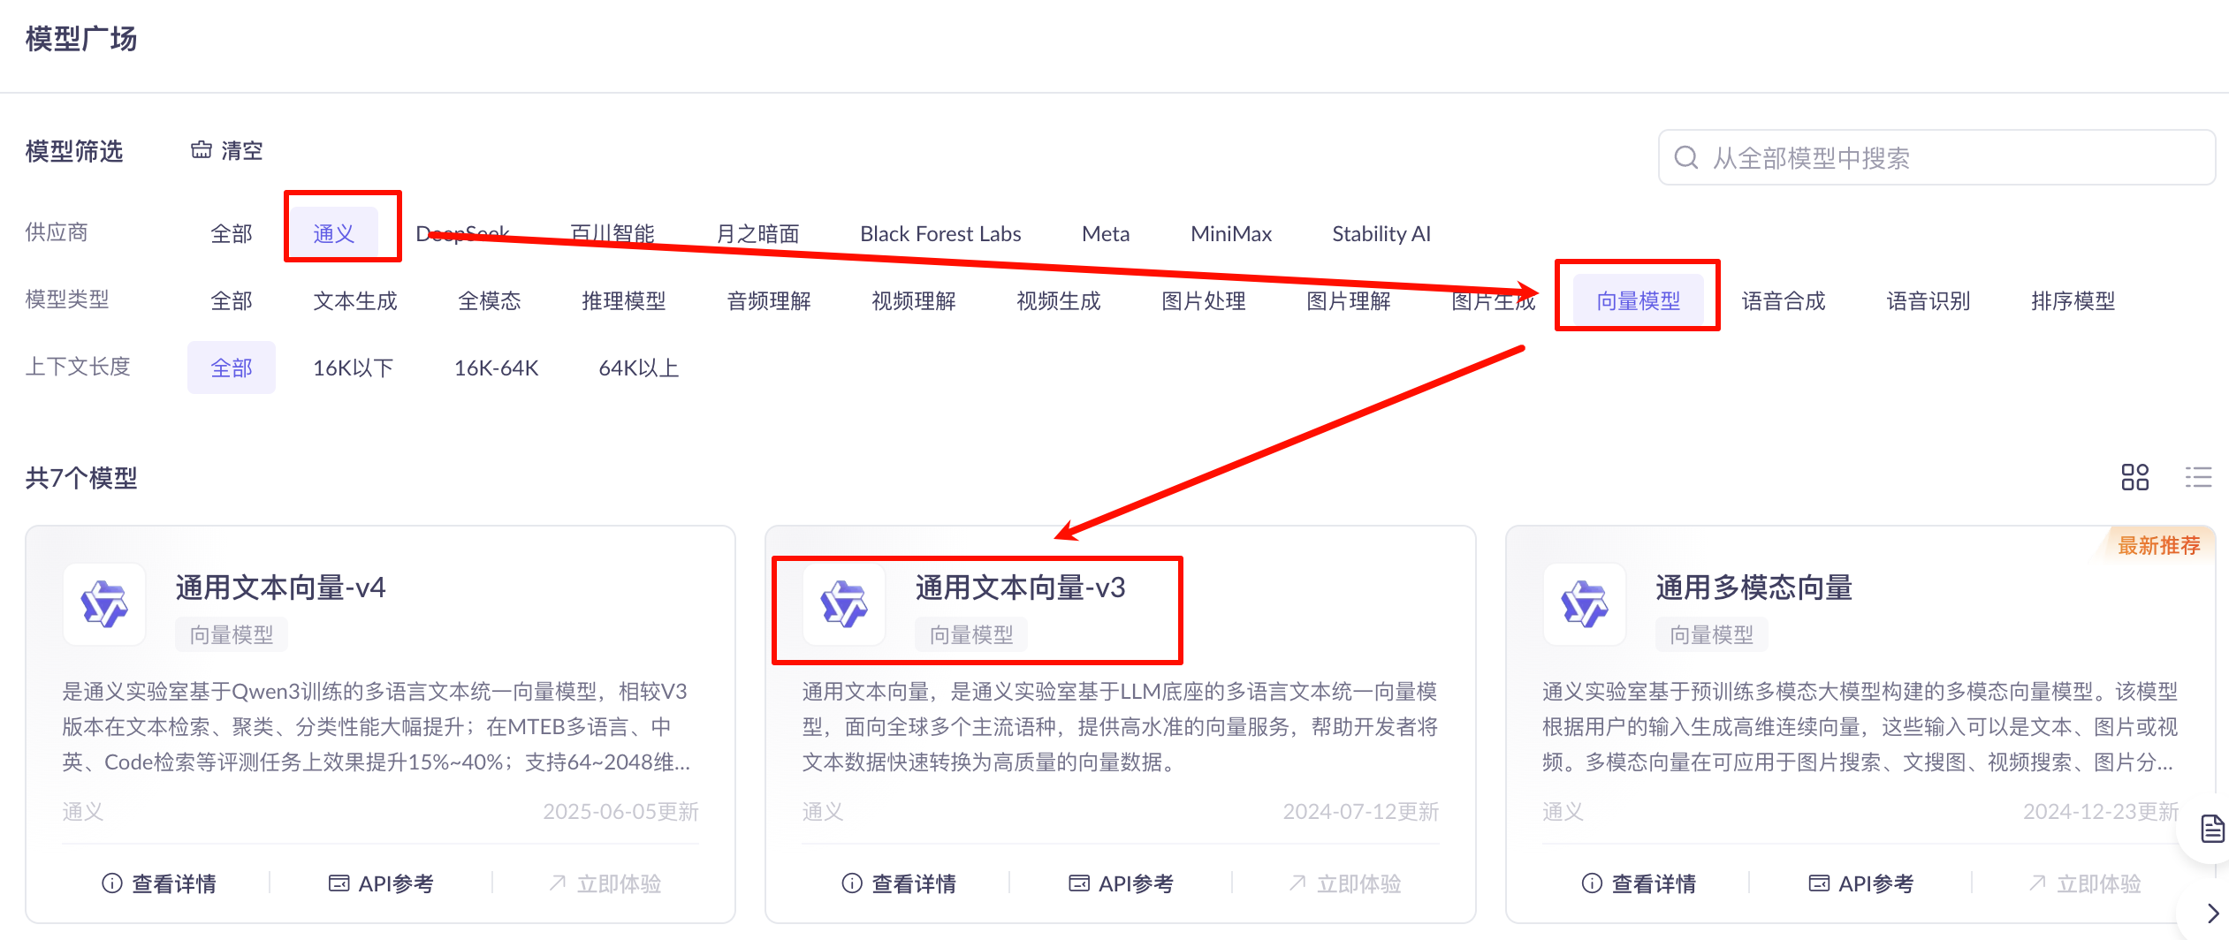The image size is (2229, 940).
Task: Click the 清空 clear filters icon
Action: pos(202,150)
